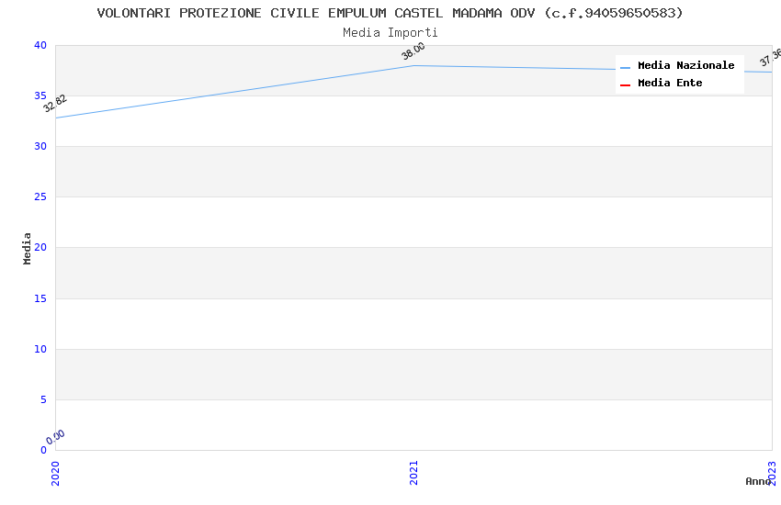781x505 pixels.
Task: Click the 32.82 data point label
Action: click(55, 103)
